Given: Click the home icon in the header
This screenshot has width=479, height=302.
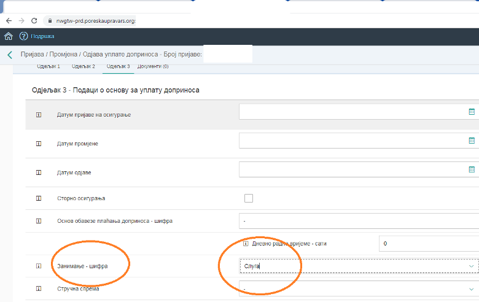Looking at the screenshot, I should click(9, 36).
